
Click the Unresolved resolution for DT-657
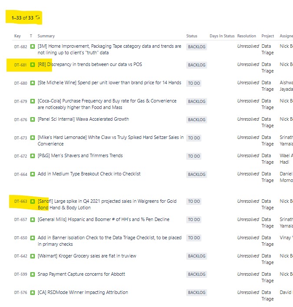click(248, 219)
